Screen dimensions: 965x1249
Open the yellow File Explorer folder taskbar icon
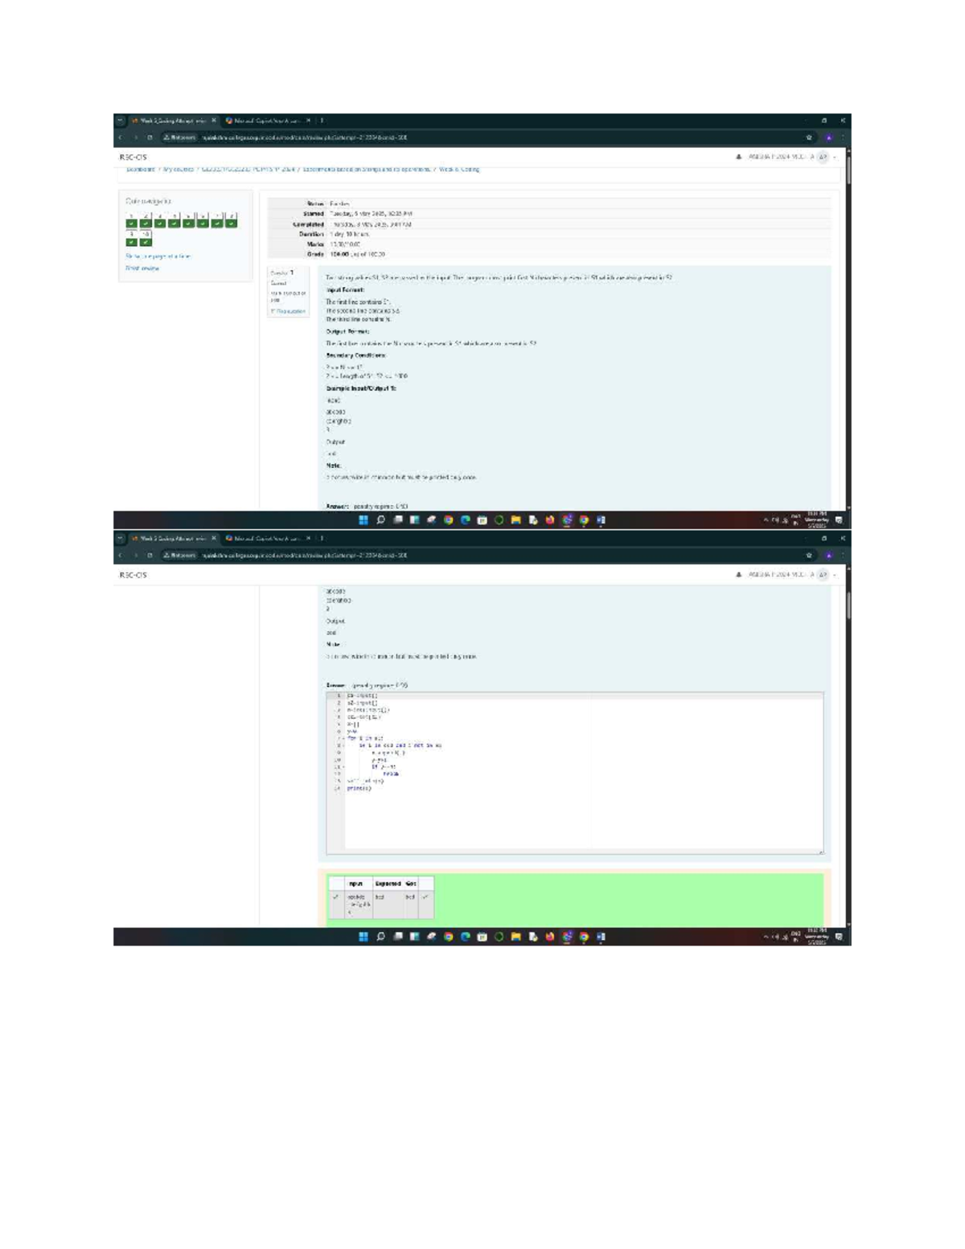tap(516, 520)
